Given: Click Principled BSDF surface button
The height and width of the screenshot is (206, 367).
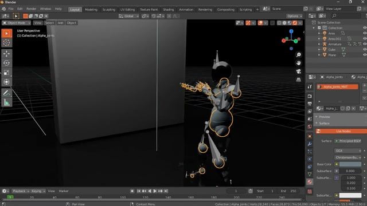Looking at the screenshot, I should pos(348,141).
